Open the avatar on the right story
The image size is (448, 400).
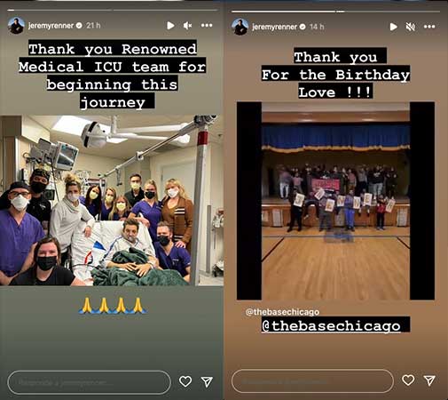pos(240,27)
